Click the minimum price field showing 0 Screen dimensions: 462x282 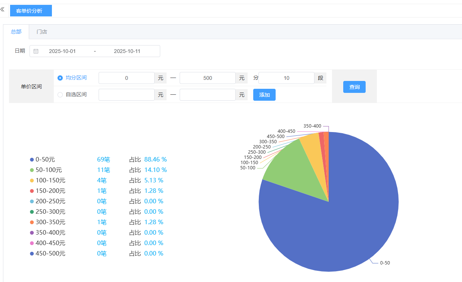tap(126, 78)
